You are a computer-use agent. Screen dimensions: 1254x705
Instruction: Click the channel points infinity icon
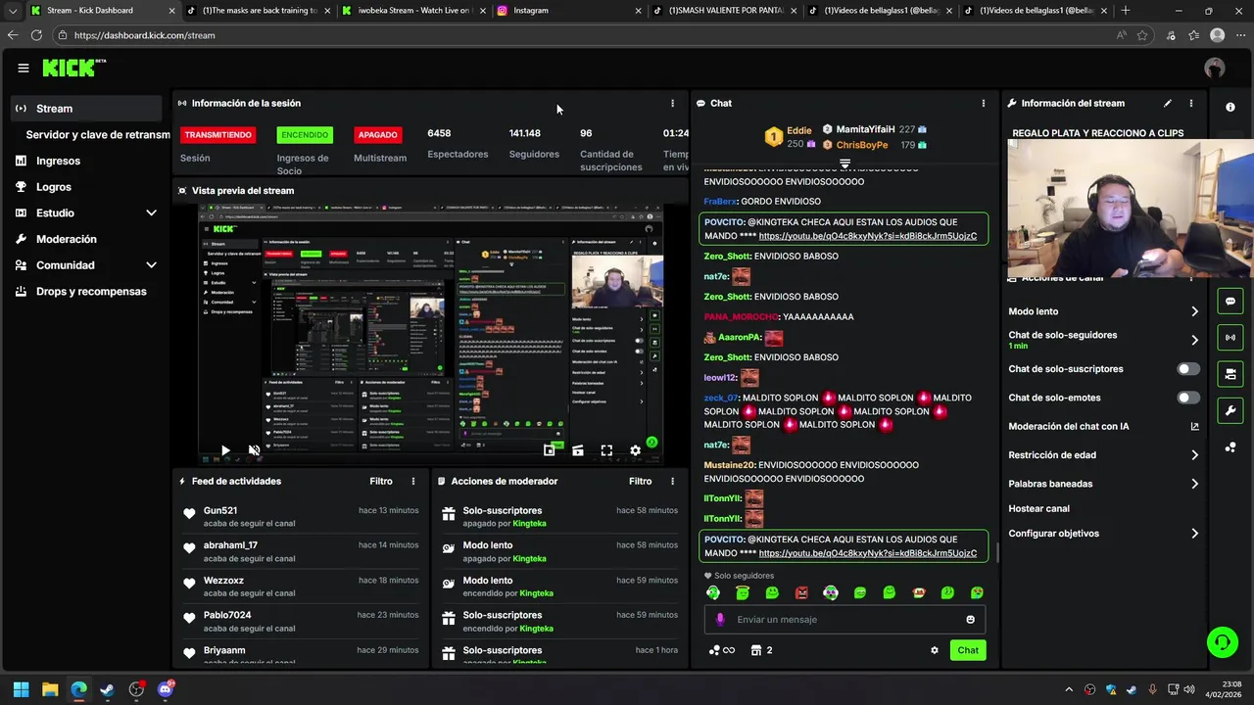722,650
